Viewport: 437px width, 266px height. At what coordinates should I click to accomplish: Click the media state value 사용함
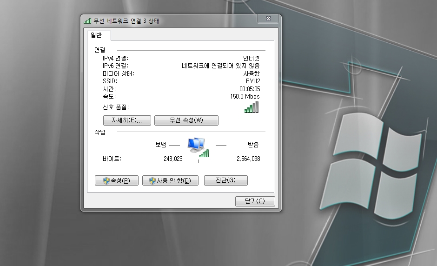(252, 73)
